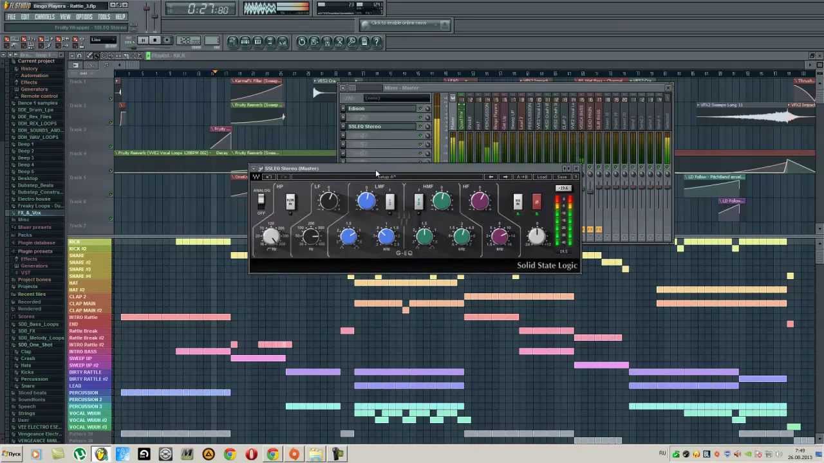Toggle the HMF band switch button
The height and width of the screenshot is (463, 824).
point(418,201)
